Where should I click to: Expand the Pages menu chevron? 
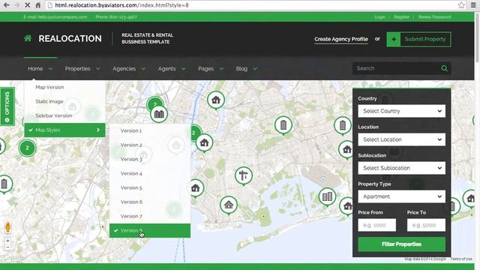pyautogui.click(x=221, y=69)
